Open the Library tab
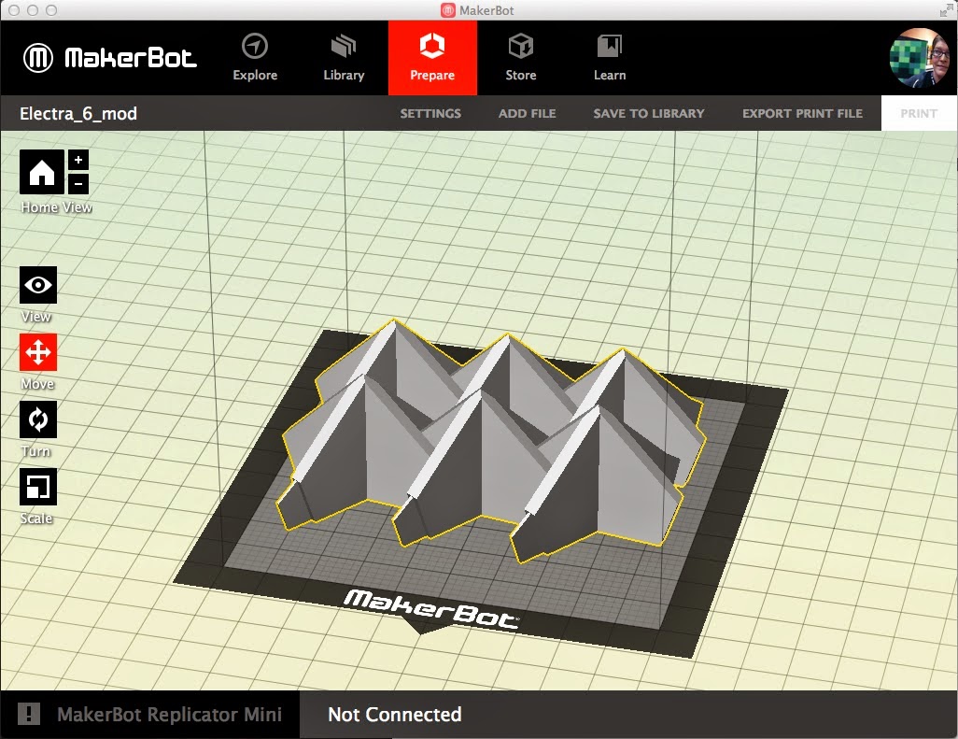Viewport: 958px width, 739px height. (x=344, y=58)
